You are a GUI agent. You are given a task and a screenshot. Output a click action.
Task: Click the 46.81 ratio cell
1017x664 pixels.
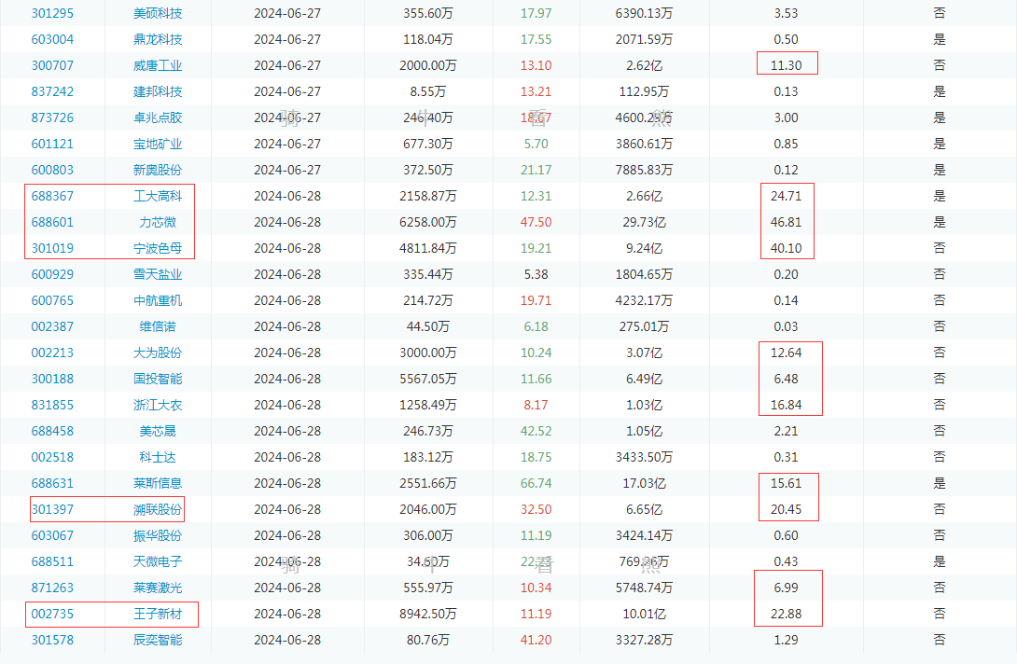[x=786, y=222]
